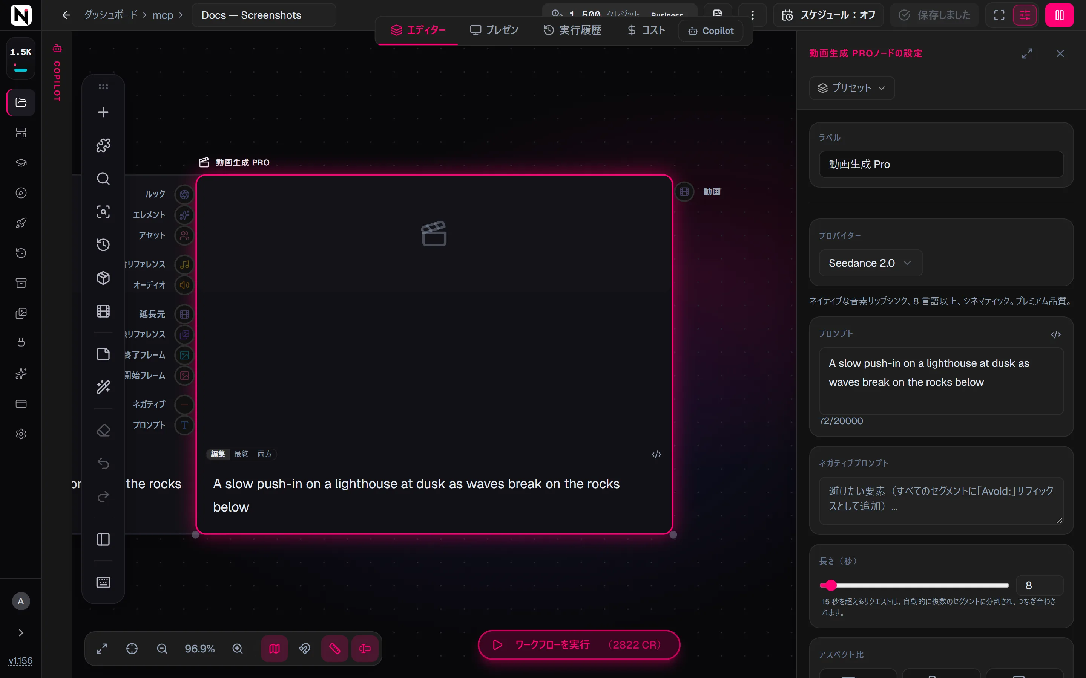Open the compass explore icon in sidebar

click(x=21, y=193)
